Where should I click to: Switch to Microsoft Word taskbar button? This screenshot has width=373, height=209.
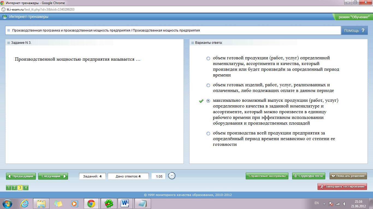coord(125,203)
